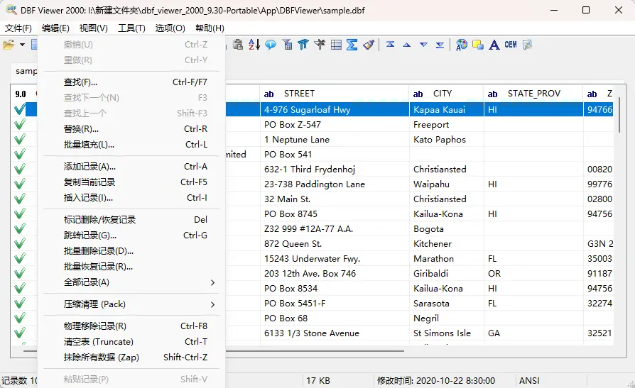The image size is (635, 388).
Task: Click the ANSI encoding in status bar
Action: 529,381
